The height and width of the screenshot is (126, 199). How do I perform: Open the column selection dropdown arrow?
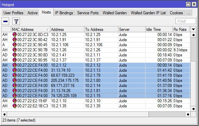194,30
